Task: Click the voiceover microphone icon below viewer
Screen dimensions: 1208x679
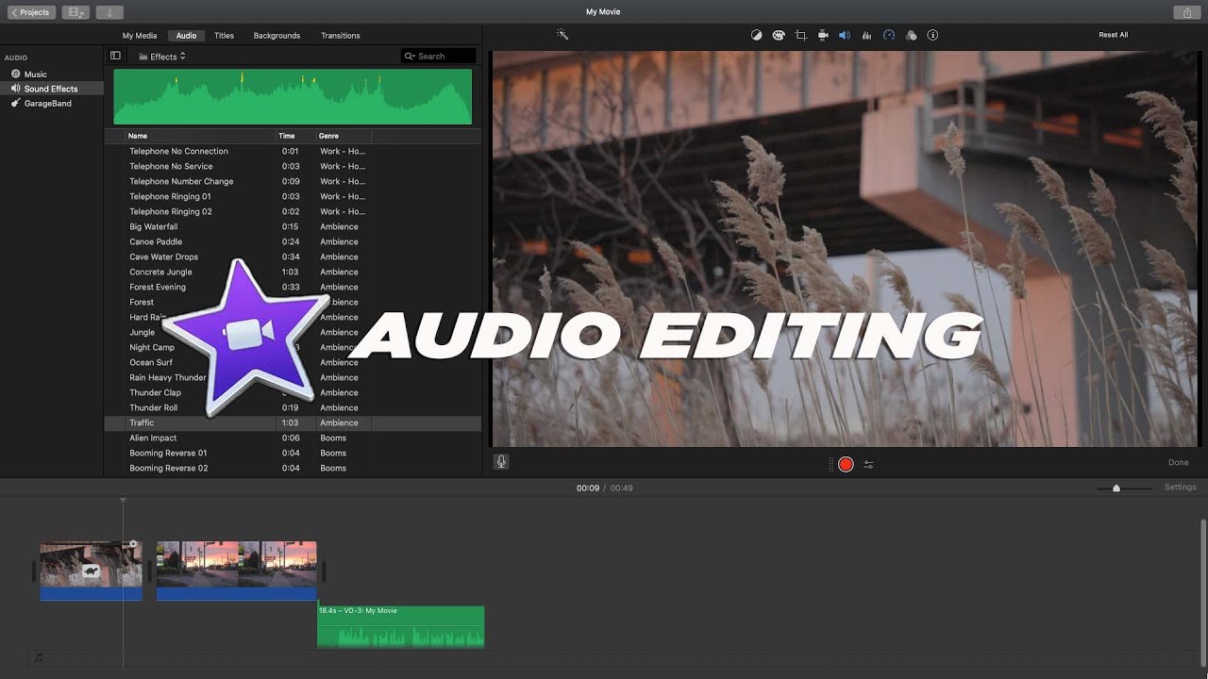Action: [x=501, y=462]
